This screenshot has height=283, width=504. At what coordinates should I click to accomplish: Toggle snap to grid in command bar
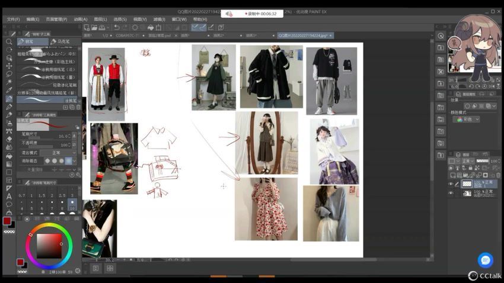click(x=210, y=28)
